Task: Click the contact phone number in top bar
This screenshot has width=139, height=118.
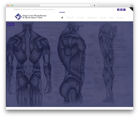Action: pos(27,9)
